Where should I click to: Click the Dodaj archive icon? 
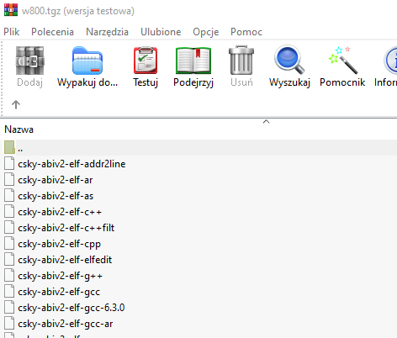point(29,61)
